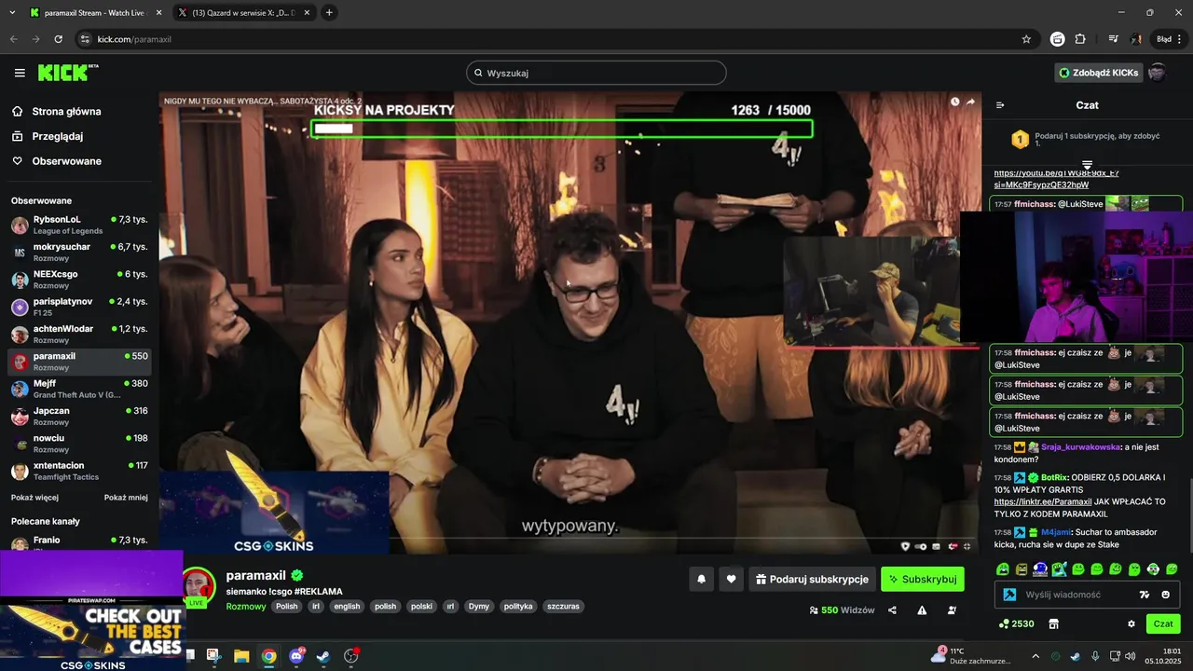Screen dimensions: 1193x671
Task: Click in the Wyszukaj search field
Action: (596, 73)
